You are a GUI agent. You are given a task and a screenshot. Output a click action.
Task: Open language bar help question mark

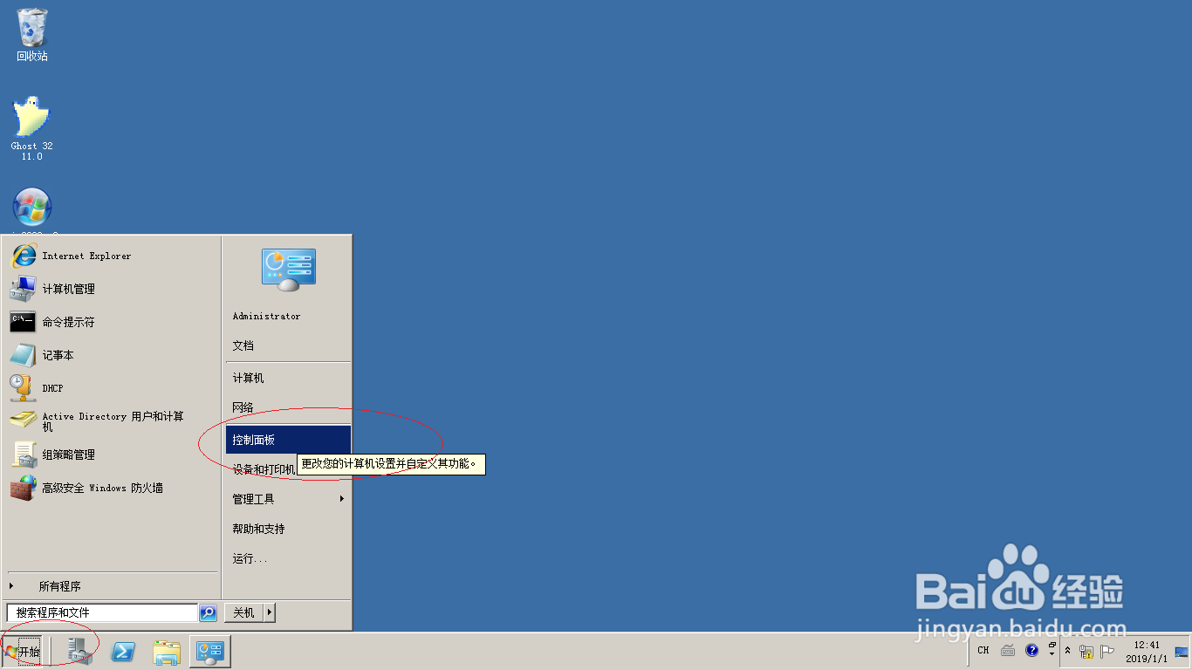(1031, 650)
